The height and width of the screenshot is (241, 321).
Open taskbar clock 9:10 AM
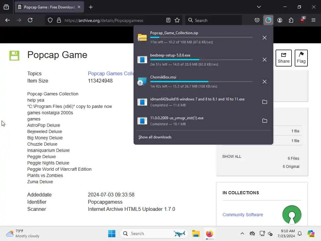[x=286, y=233]
